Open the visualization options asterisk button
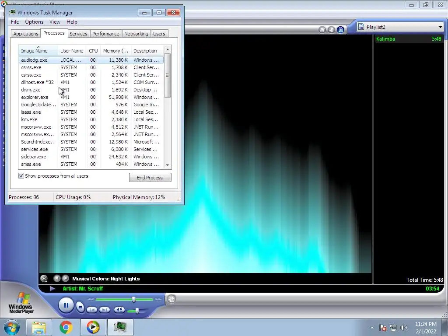The height and width of the screenshot is (336, 448). pyautogui.click(x=44, y=278)
